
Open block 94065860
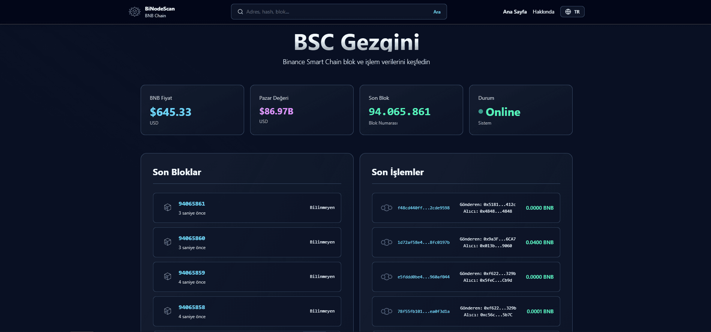(x=192, y=238)
